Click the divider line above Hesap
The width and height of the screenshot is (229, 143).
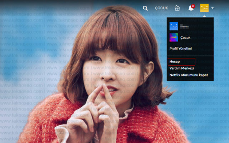click(190, 55)
